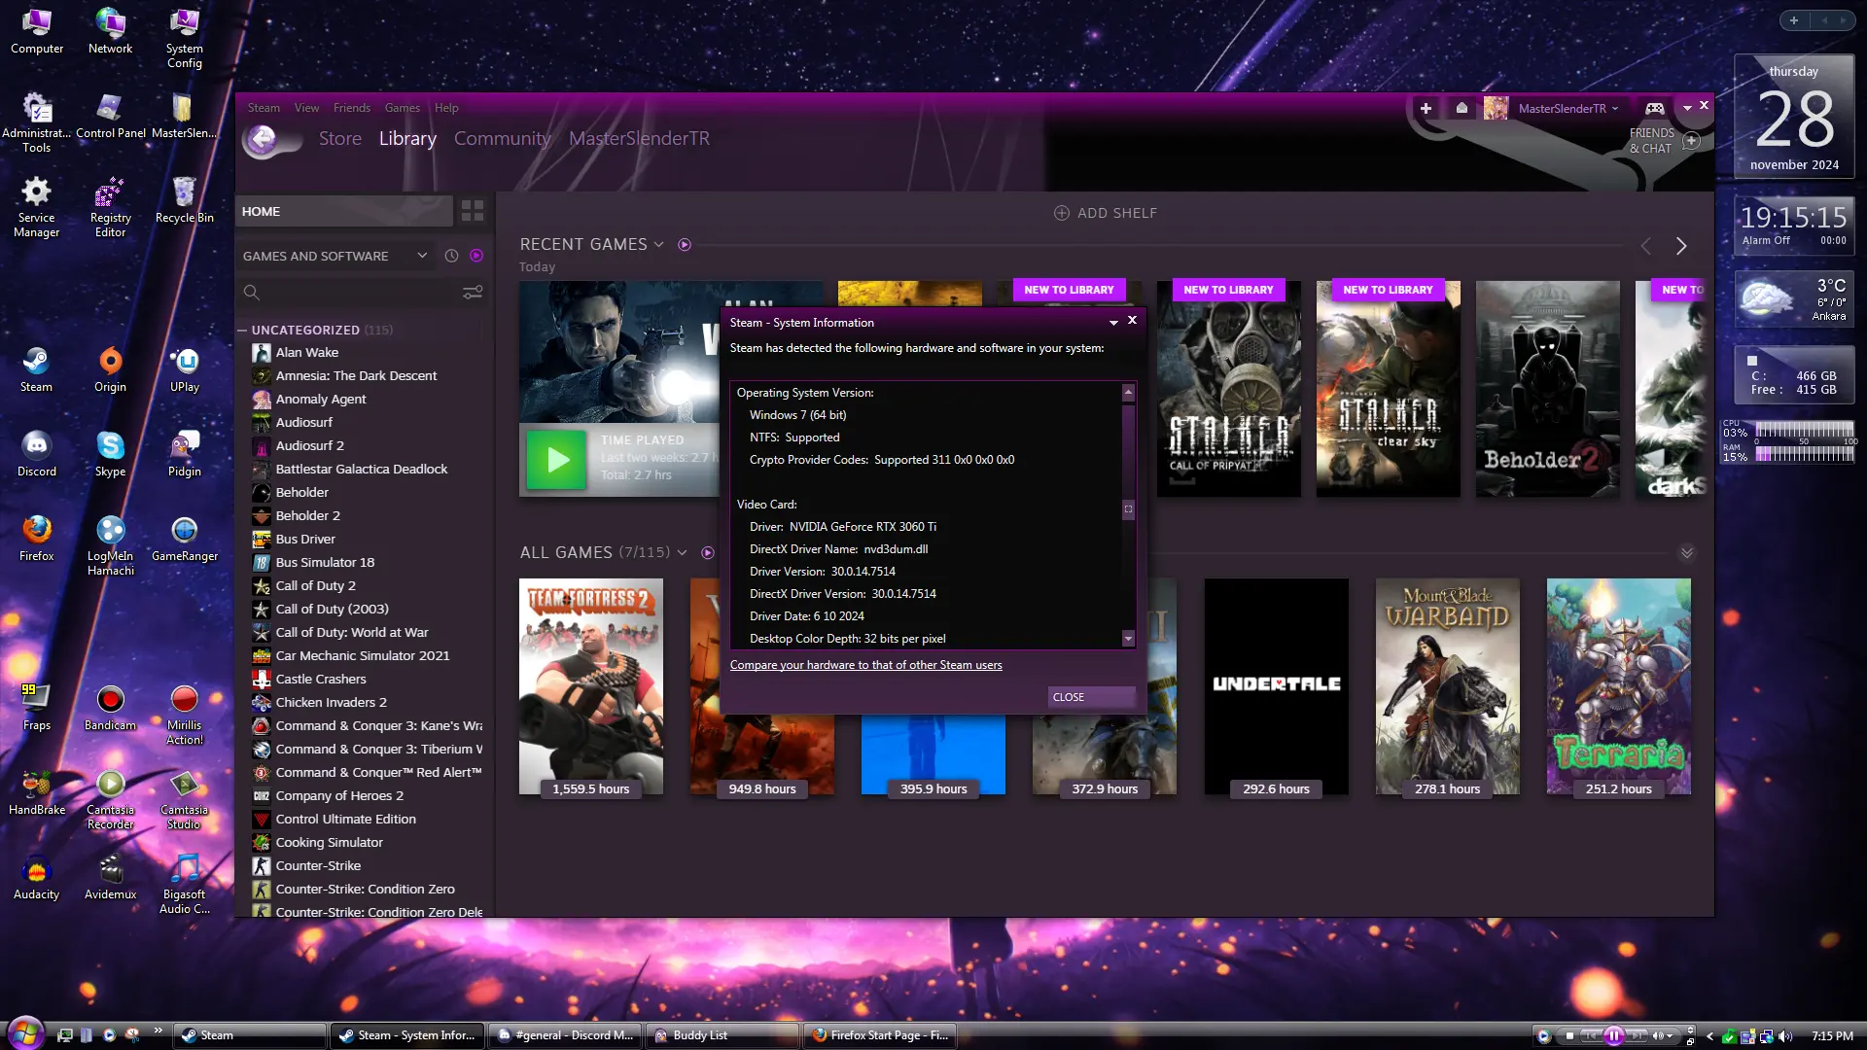This screenshot has width=1867, height=1050.
Task: Open the Games menu
Action: click(x=403, y=108)
